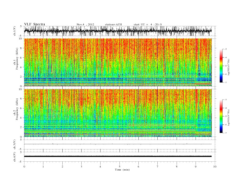This screenshot has width=242, height=187.
Task: Click the "ch.3(V)" axis label
Action: point(15,145)
